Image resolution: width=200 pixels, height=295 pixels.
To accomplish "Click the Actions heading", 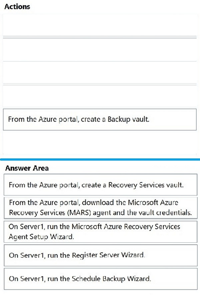I will [17, 7].
